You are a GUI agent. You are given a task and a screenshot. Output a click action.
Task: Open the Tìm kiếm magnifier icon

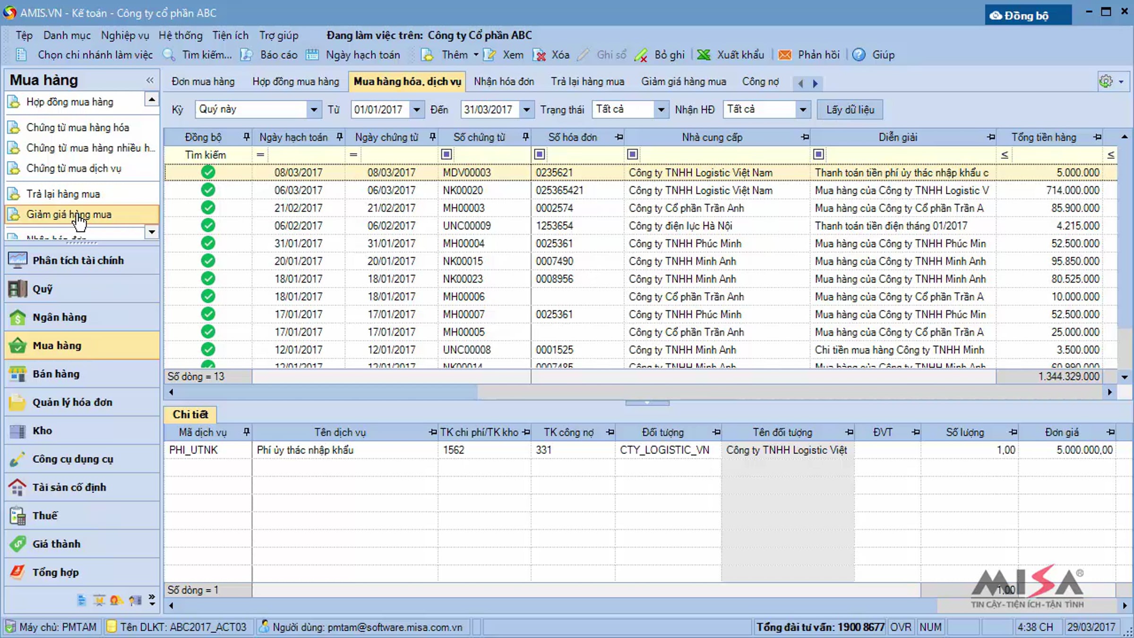[x=169, y=55]
